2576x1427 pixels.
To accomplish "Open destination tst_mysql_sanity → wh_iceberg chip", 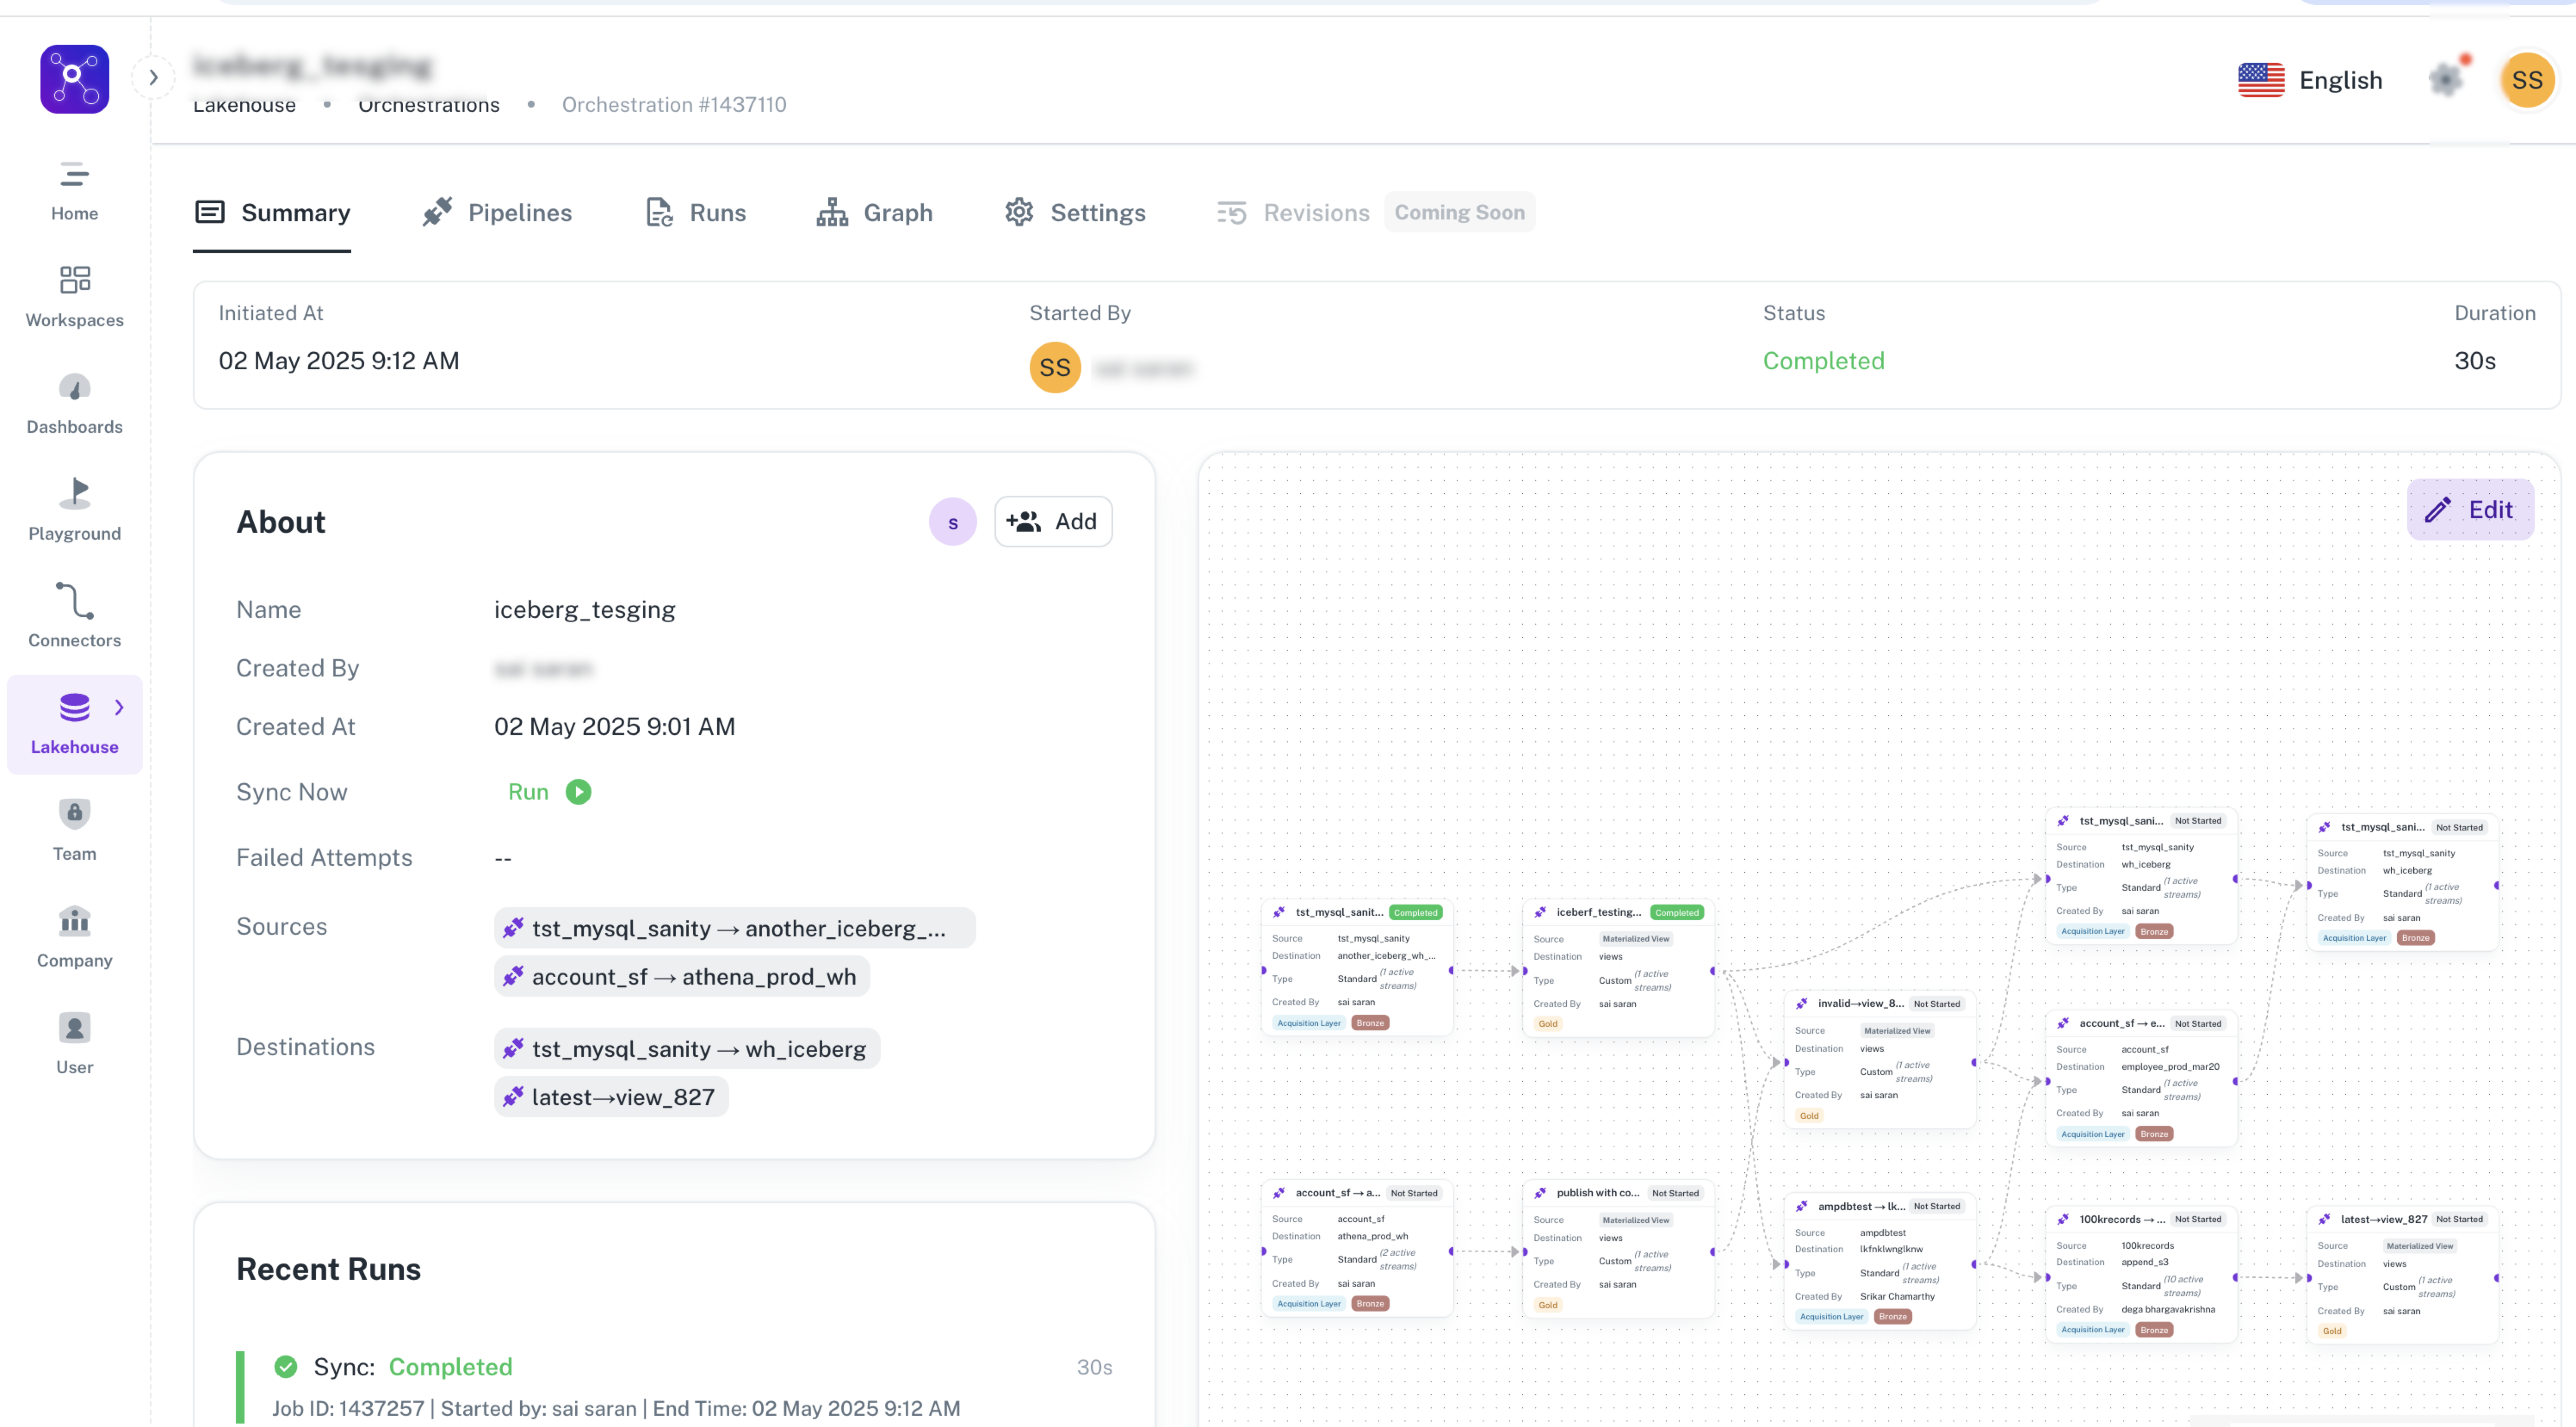I will (x=687, y=1048).
